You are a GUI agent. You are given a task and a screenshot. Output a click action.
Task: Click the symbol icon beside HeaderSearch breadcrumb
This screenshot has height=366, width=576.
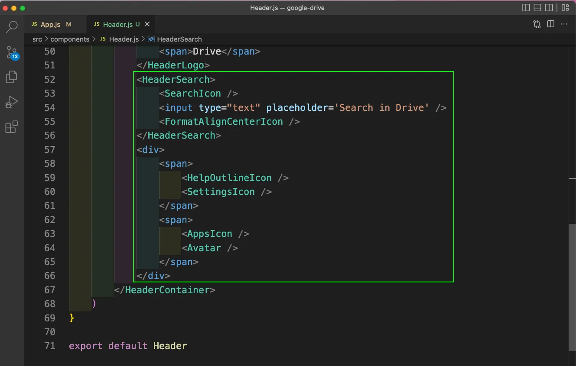[151, 39]
